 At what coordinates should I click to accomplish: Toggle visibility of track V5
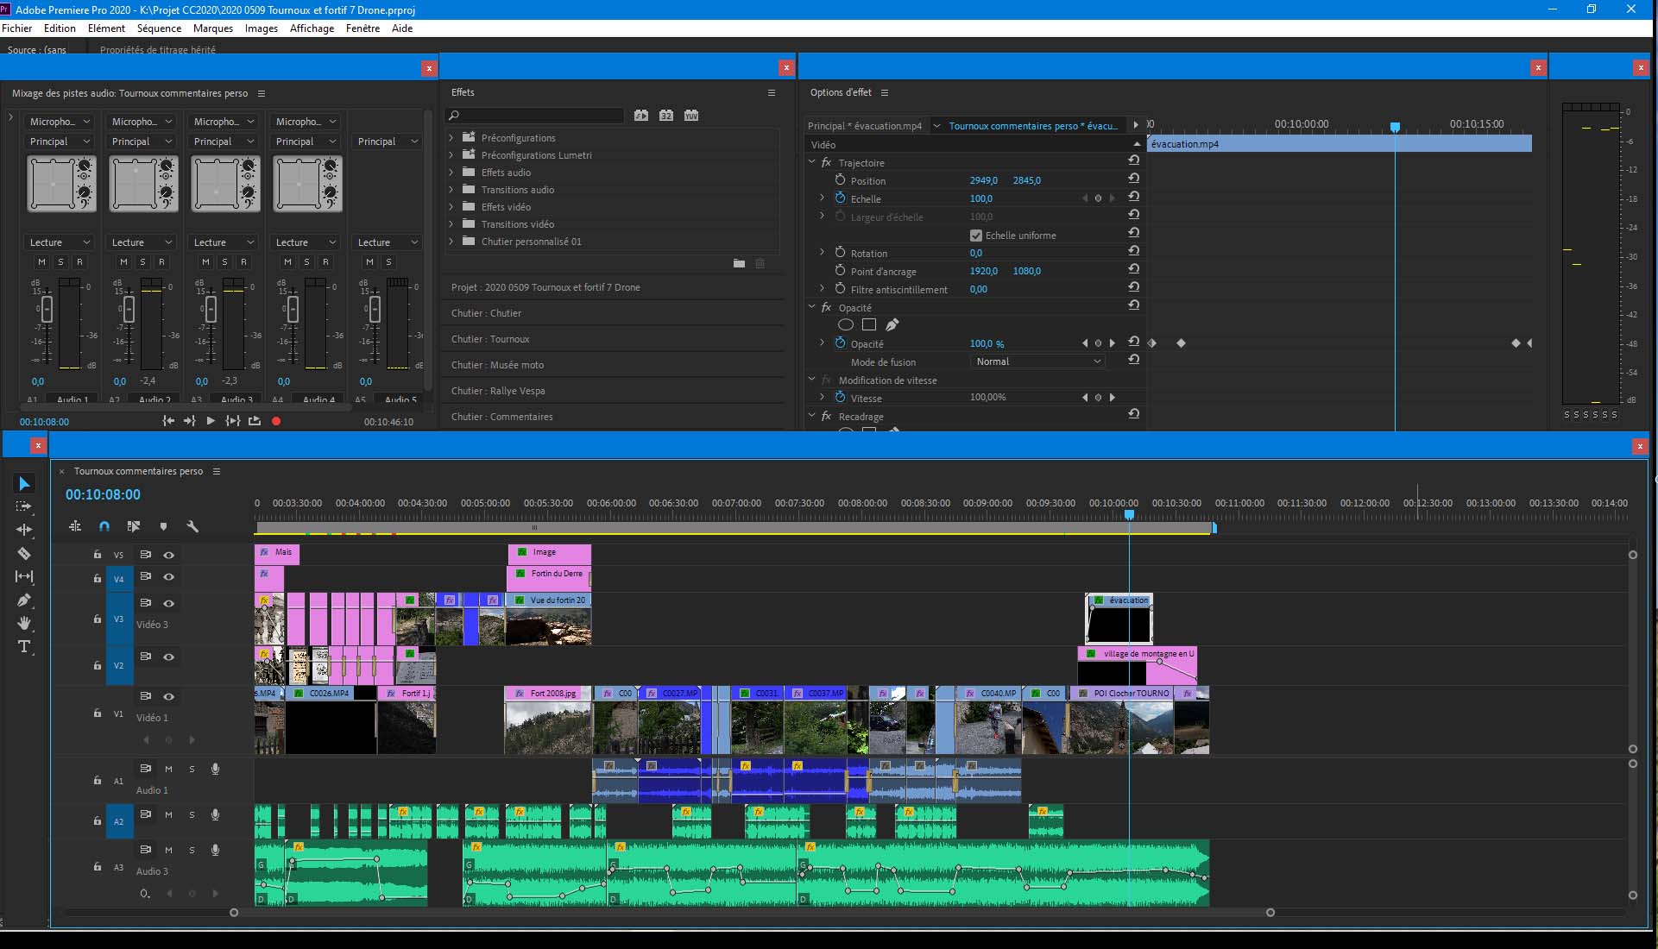click(x=169, y=555)
